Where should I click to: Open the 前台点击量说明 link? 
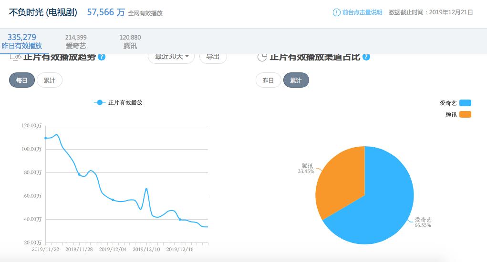pos(362,12)
